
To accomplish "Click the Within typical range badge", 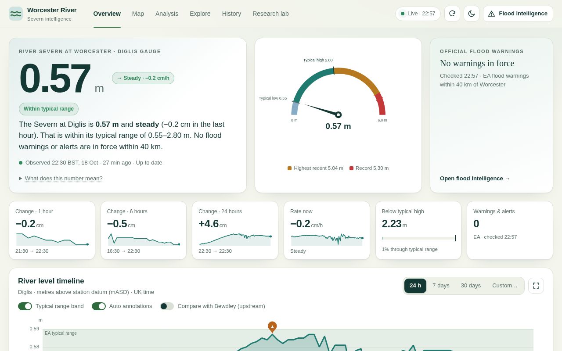I will pyautogui.click(x=49, y=109).
